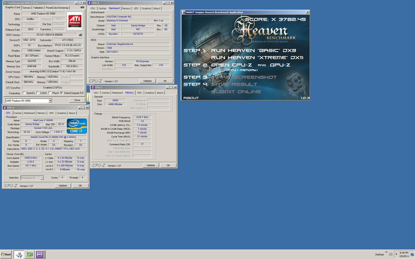Viewport: 415px width, 259px height.
Task: Click the GPU name field AMD Radeon HD 6990
Action: pyautogui.click(x=43, y=13)
